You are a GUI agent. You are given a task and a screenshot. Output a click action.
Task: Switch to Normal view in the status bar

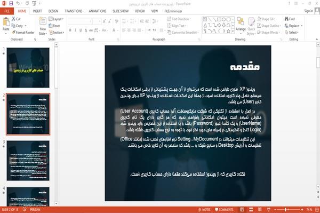tap(242, 209)
